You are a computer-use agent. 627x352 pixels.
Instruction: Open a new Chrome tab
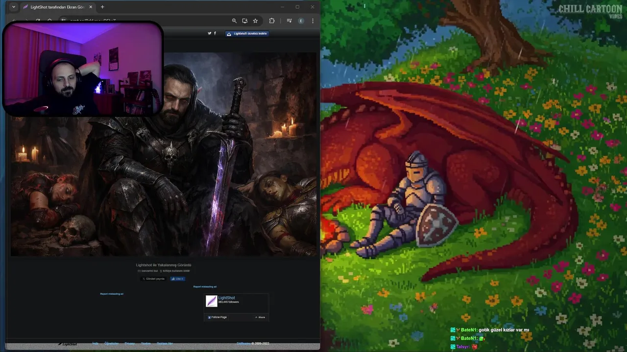pos(102,7)
